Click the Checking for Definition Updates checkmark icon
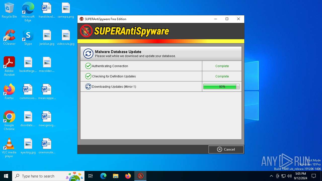The image size is (322, 181). [88, 76]
